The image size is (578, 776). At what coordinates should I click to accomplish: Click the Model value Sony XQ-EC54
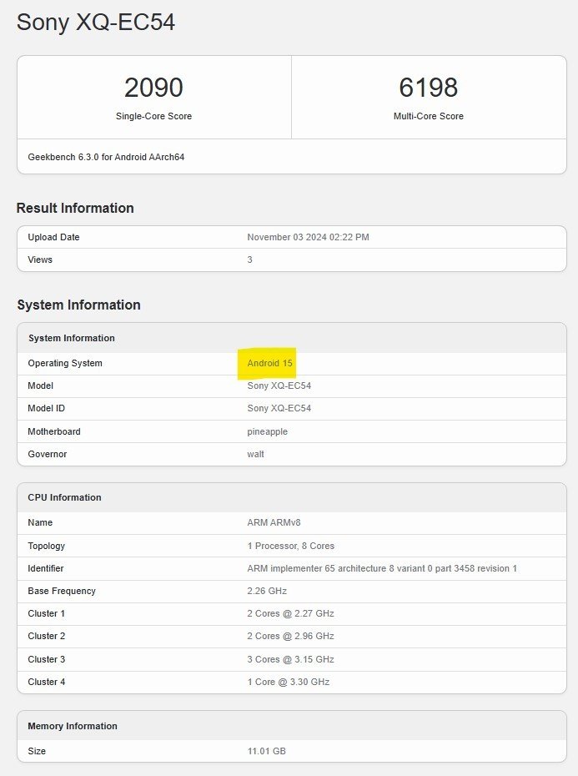click(279, 386)
